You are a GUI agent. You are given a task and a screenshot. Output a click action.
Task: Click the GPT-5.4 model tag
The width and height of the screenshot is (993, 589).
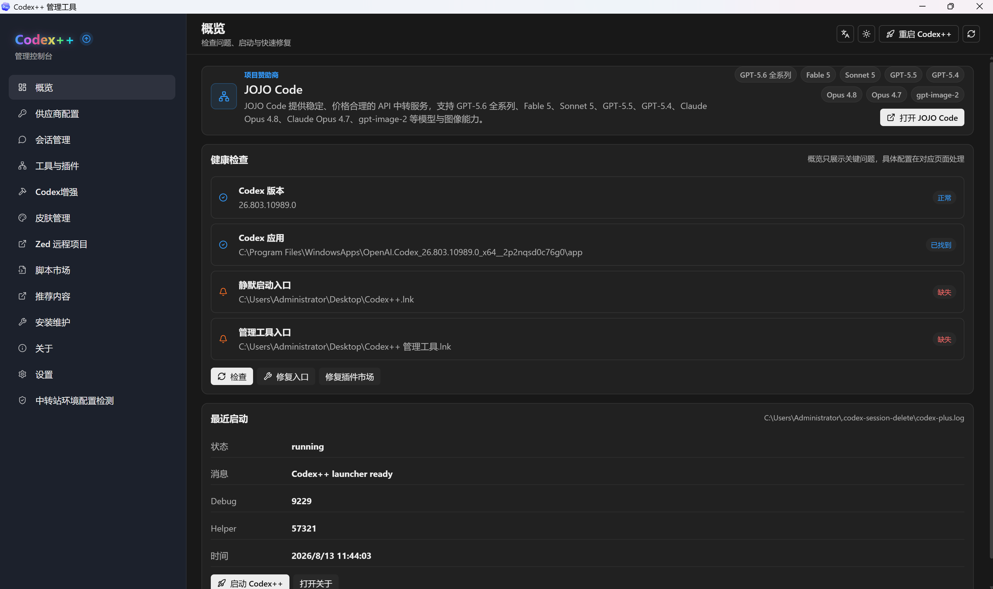coord(945,75)
